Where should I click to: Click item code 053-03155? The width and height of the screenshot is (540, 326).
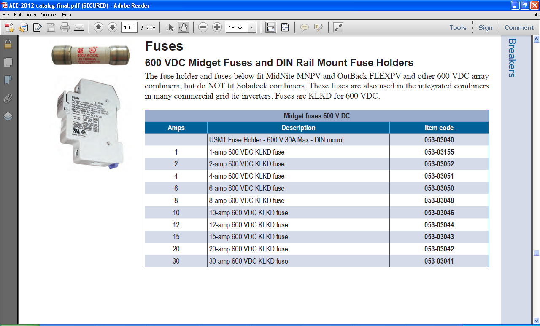click(x=439, y=152)
